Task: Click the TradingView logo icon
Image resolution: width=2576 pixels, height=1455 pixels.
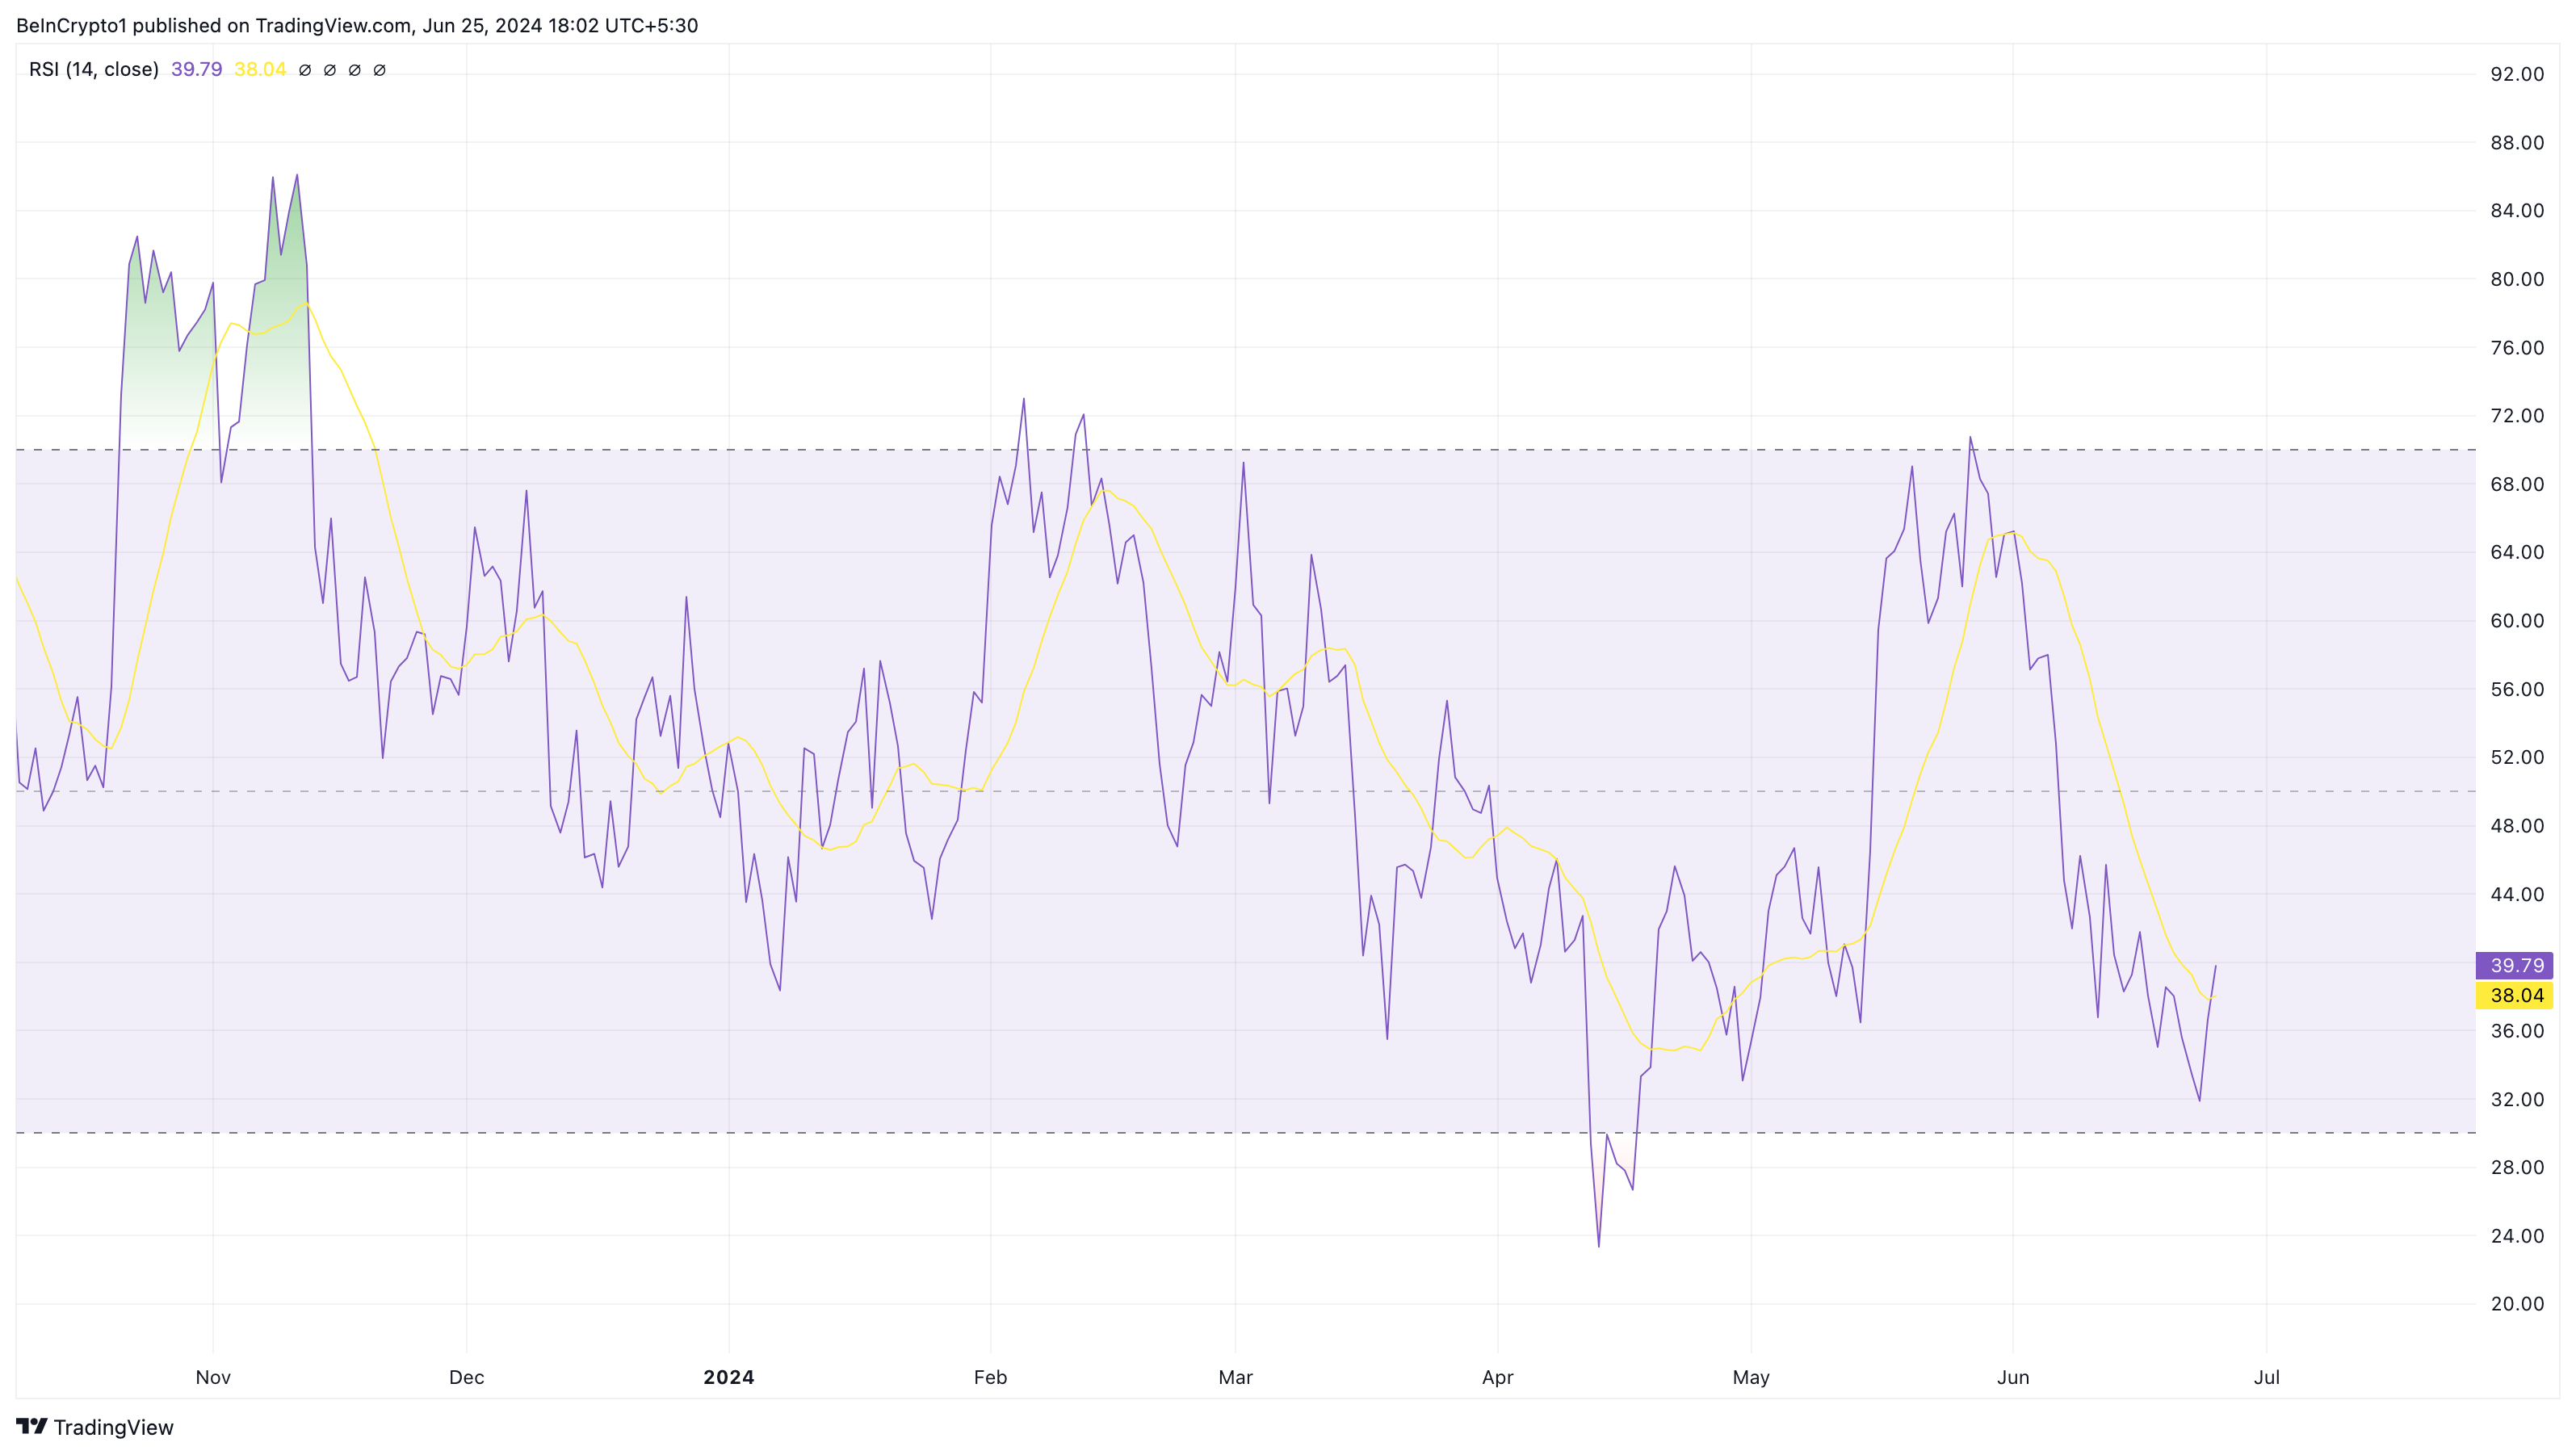Action: click(31, 1426)
